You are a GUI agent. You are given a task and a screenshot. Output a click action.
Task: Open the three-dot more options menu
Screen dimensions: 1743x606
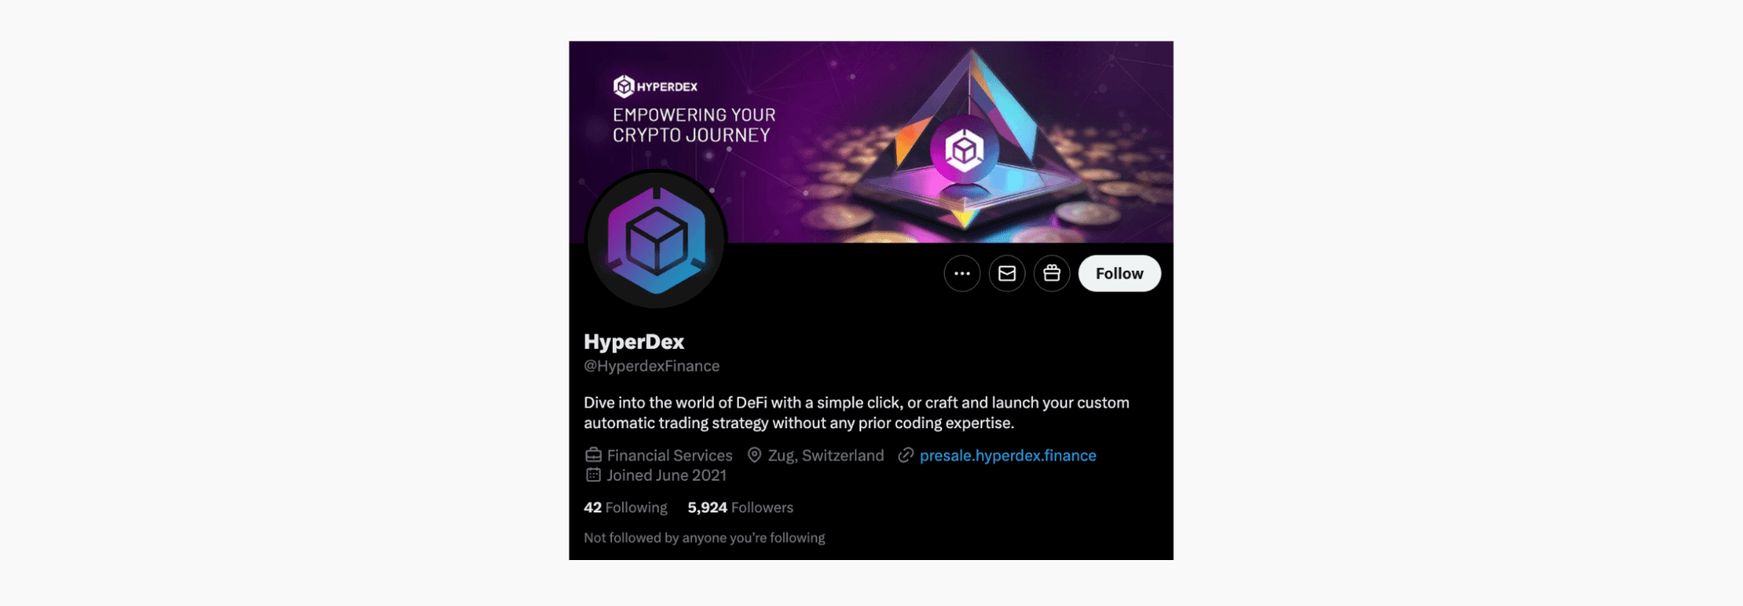click(x=962, y=273)
